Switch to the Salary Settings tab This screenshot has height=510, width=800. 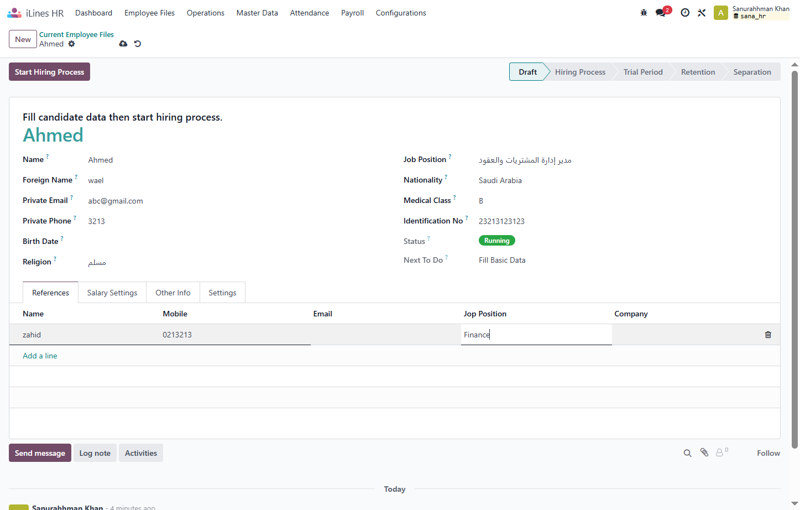(112, 293)
